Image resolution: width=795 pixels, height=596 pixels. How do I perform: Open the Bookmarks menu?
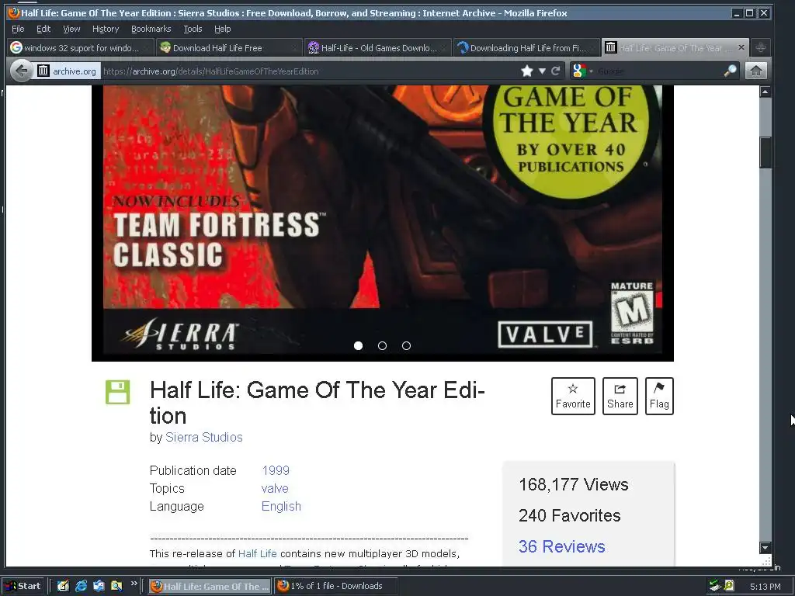[x=151, y=29]
